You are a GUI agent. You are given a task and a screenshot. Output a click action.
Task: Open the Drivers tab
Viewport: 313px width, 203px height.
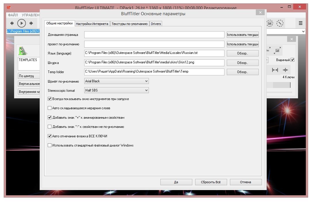click(x=156, y=24)
